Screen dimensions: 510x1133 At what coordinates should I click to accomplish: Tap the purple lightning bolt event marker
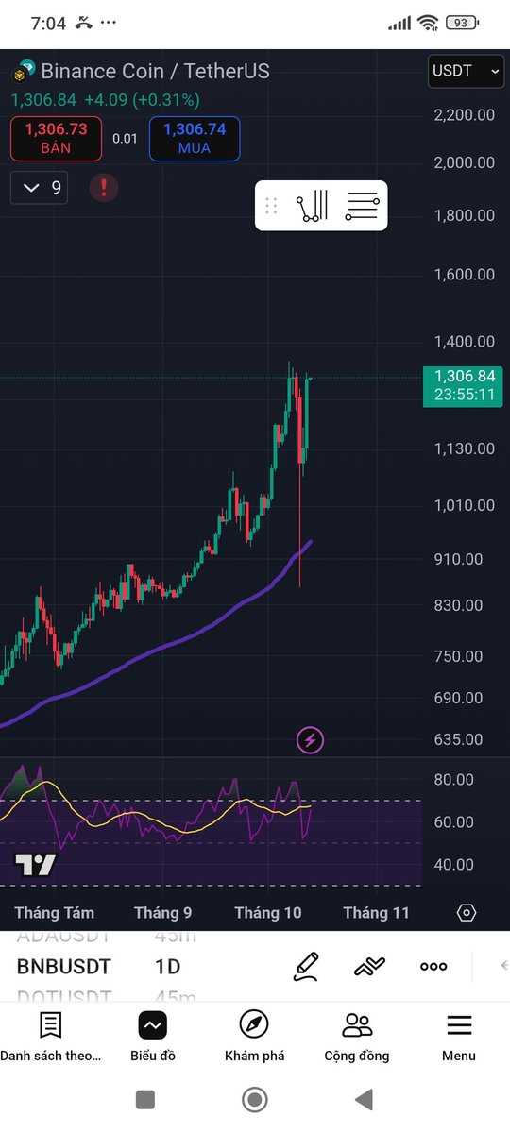click(x=310, y=740)
